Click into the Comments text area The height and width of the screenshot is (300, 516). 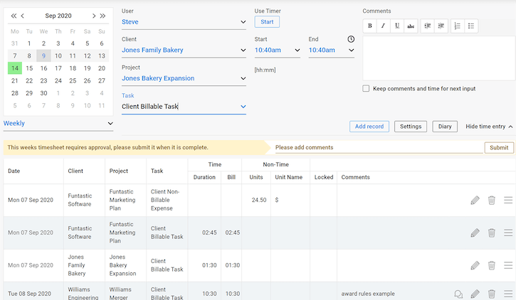point(439,58)
